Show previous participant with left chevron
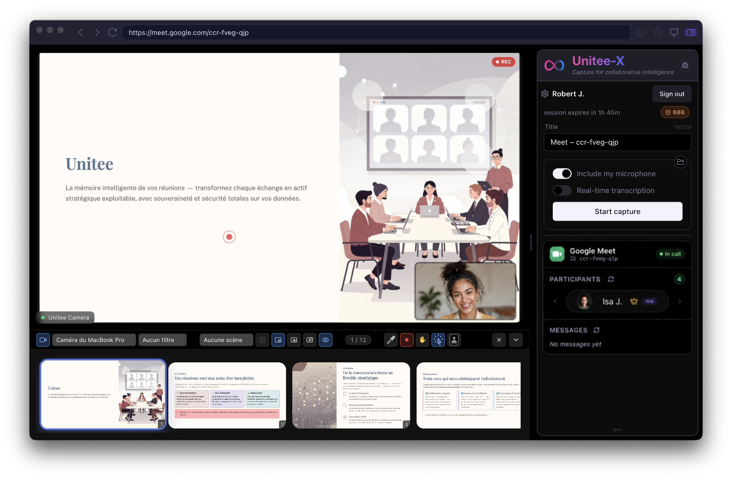Viewport: 732px width, 479px height. click(555, 301)
